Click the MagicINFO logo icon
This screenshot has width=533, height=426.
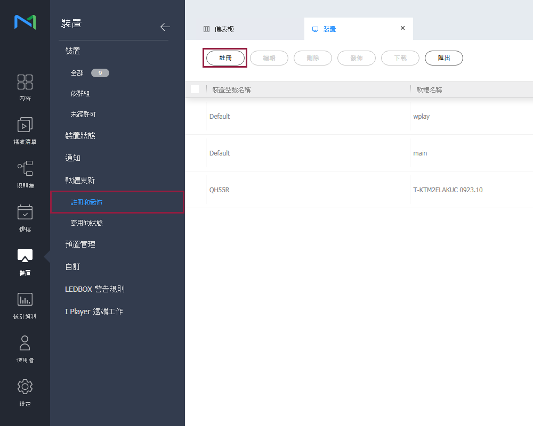pos(25,22)
